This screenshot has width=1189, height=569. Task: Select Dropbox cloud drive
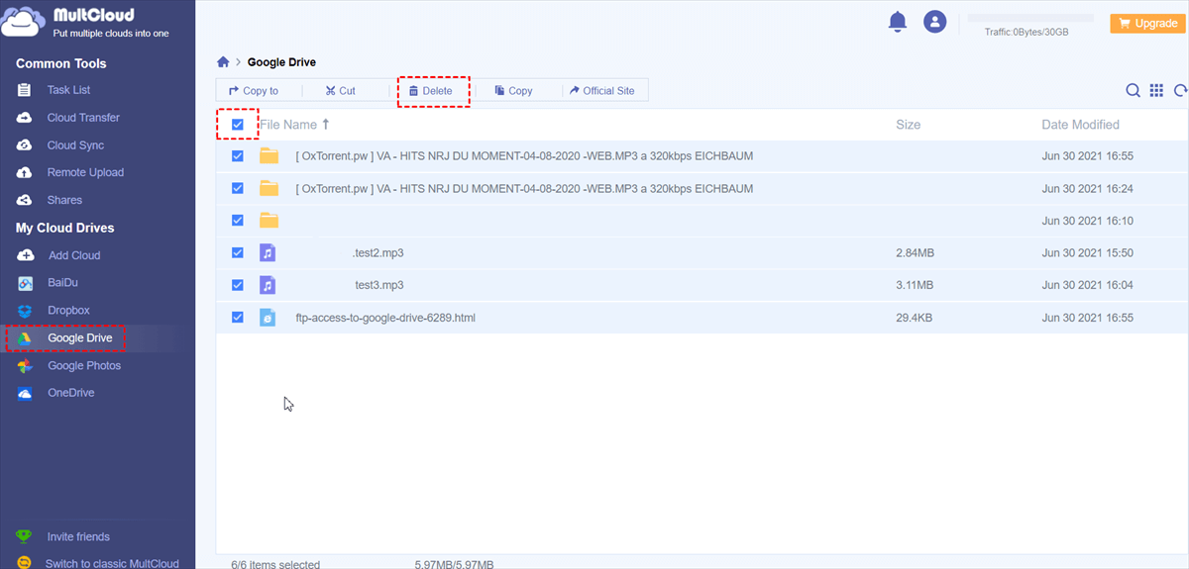point(68,311)
